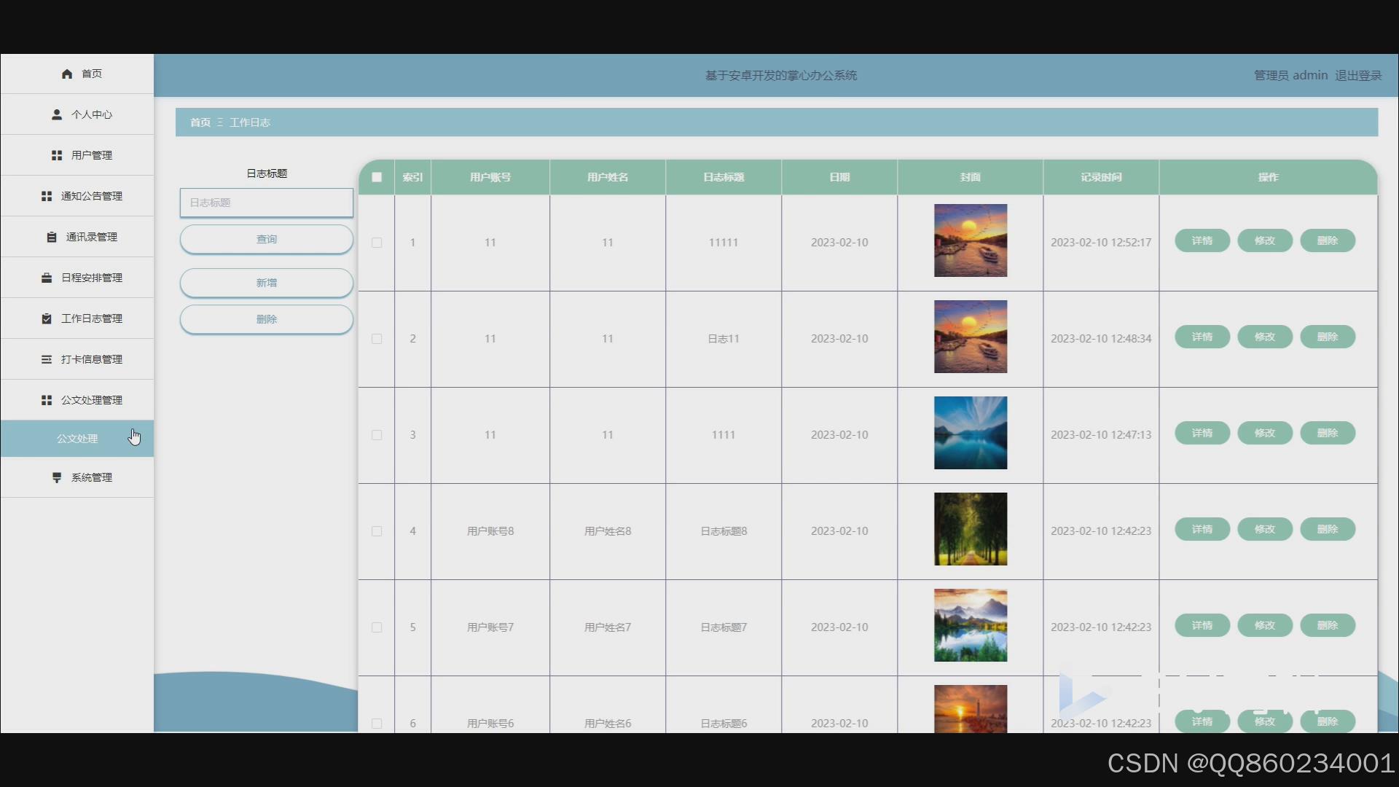Expand the 工作日志管理 menu
This screenshot has height=787, width=1399.
[x=77, y=318]
